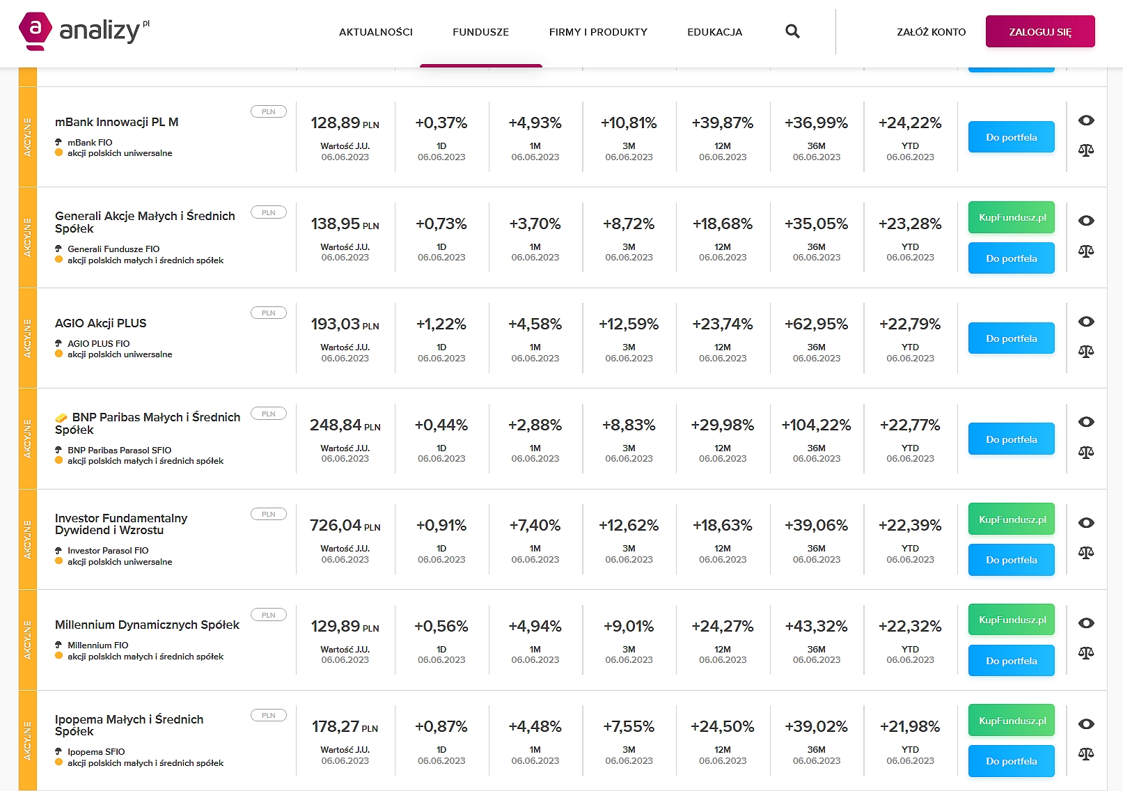Open the Aktualności menu
This screenshot has height=791, width=1123.
tap(376, 32)
